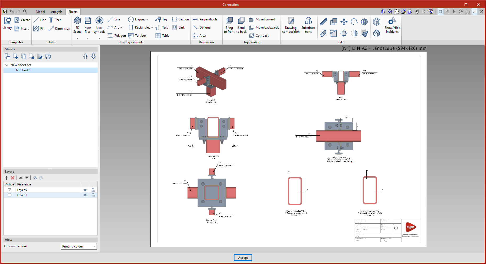Click the User symbols icon
Screen dimensions: 486x264
click(x=99, y=21)
